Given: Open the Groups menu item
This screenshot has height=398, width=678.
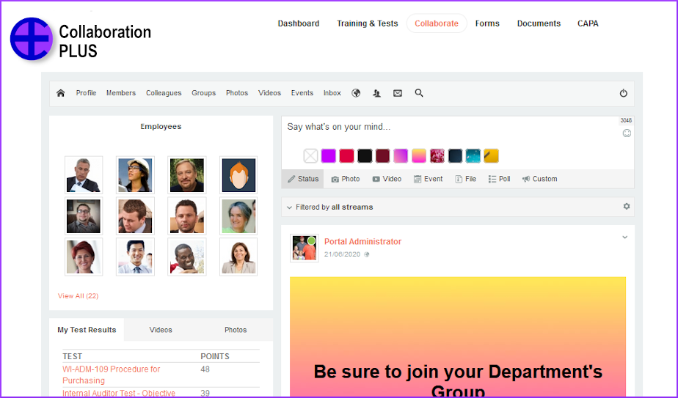Looking at the screenshot, I should click(x=203, y=93).
